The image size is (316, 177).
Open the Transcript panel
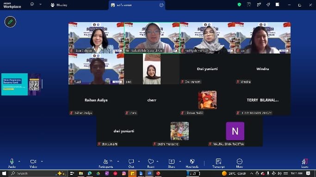218,163
